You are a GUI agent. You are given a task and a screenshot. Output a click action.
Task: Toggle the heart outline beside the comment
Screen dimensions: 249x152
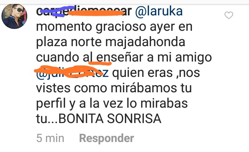pos(229,15)
